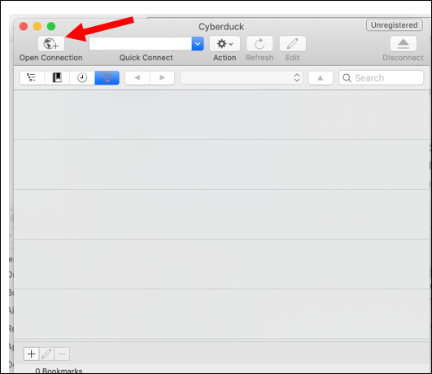
Task: Edit bookmark with bottom pencil button
Action: tap(46, 354)
